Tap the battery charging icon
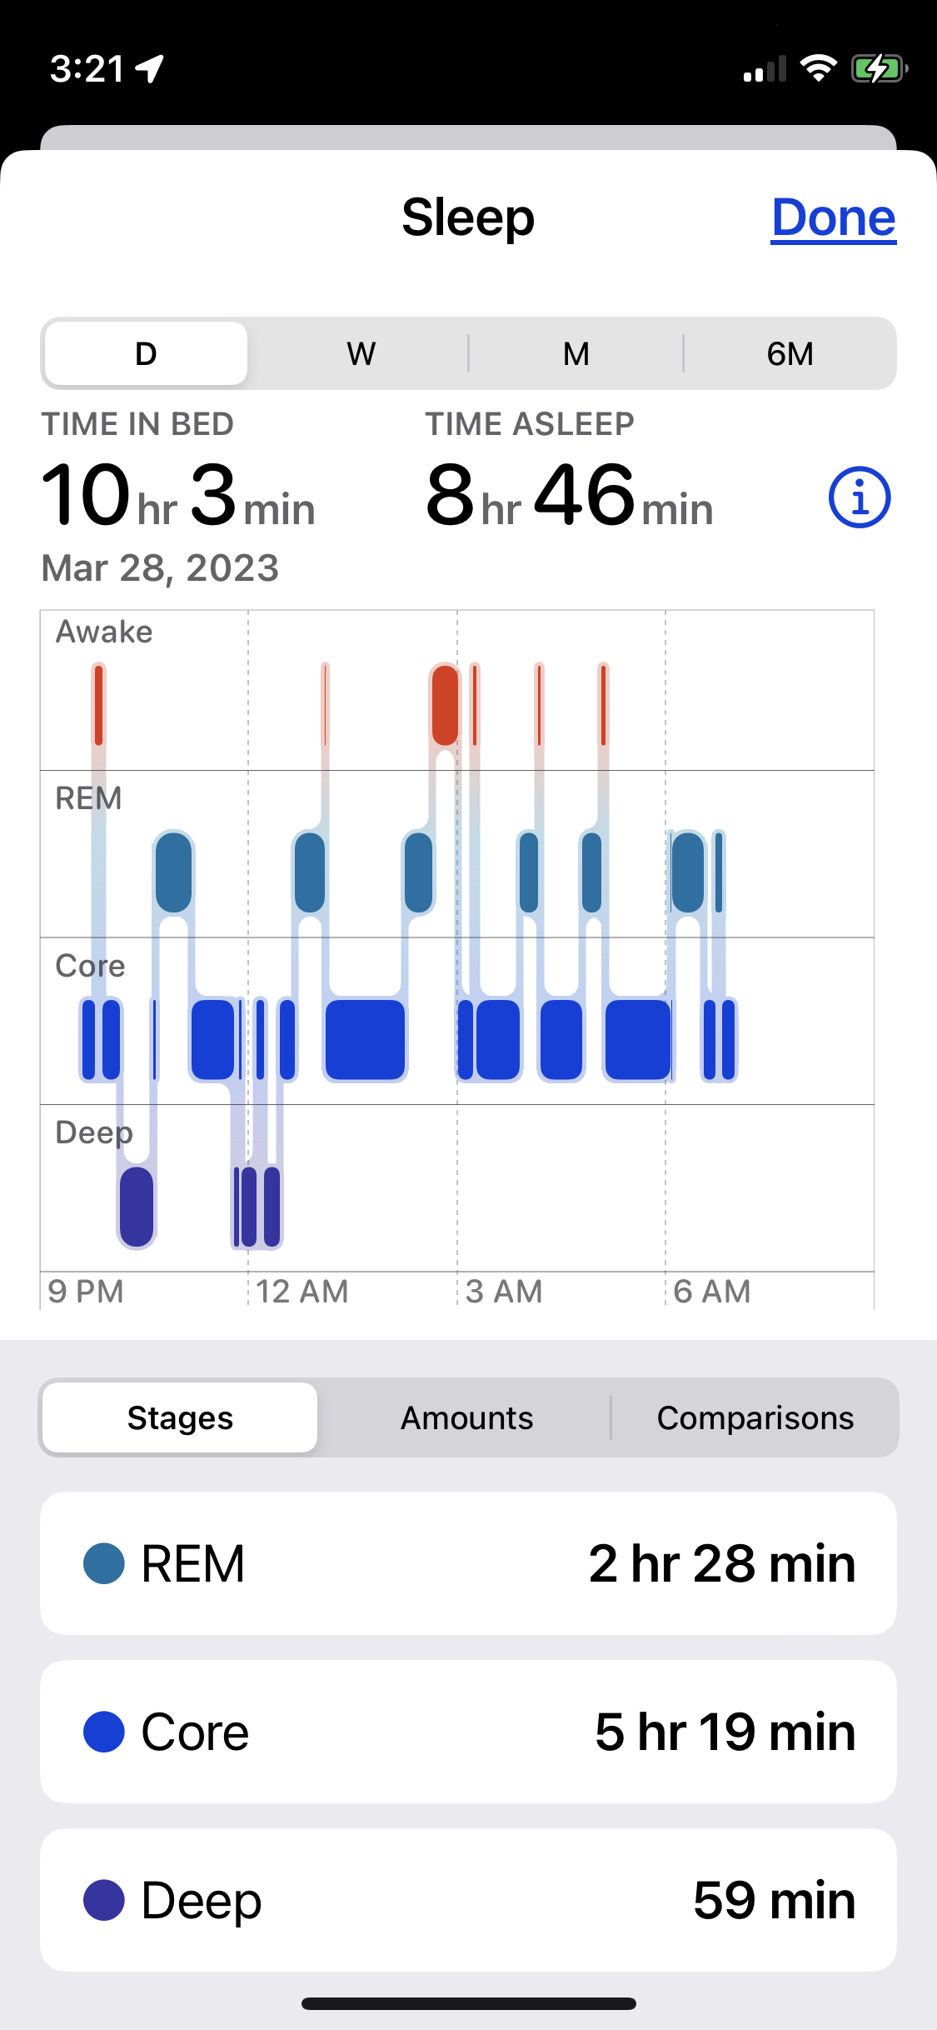The image size is (937, 2030). (878, 68)
